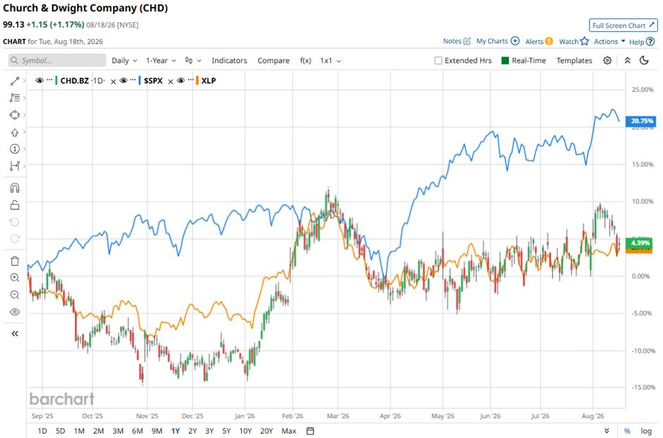663x438 pixels.
Task: Open the 1x1 grid layout dropdown
Action: coord(330,61)
